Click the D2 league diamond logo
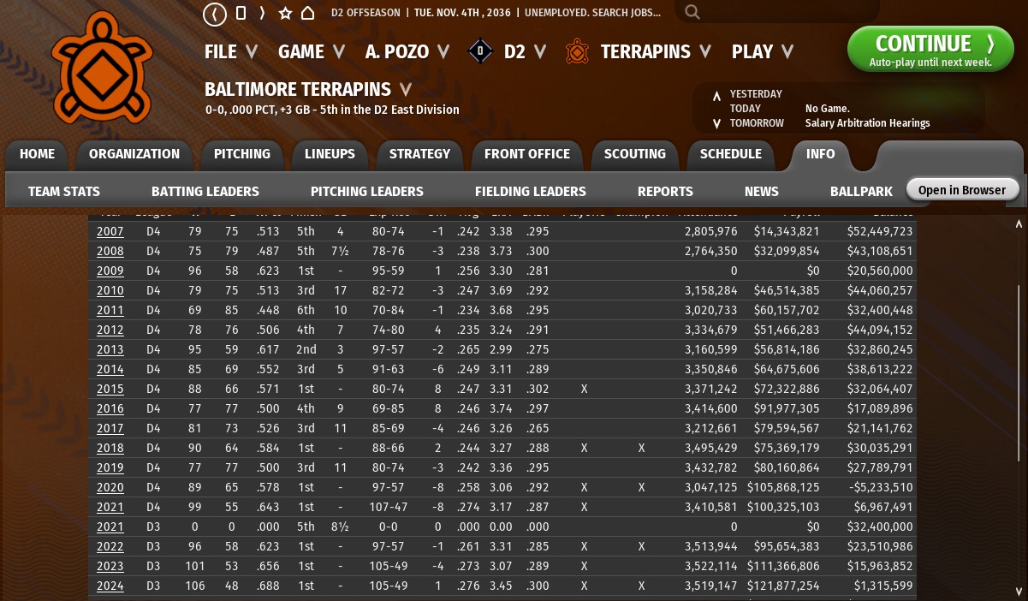The width and height of the screenshot is (1028, 601). [x=480, y=51]
